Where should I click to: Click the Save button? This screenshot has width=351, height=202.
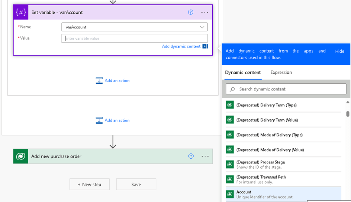click(x=136, y=185)
